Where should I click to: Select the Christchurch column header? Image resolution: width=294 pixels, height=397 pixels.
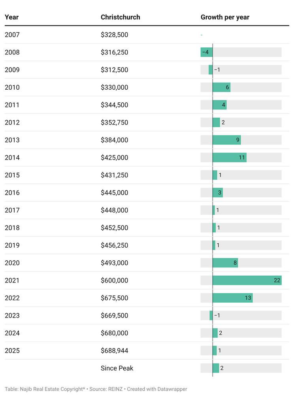(x=120, y=17)
